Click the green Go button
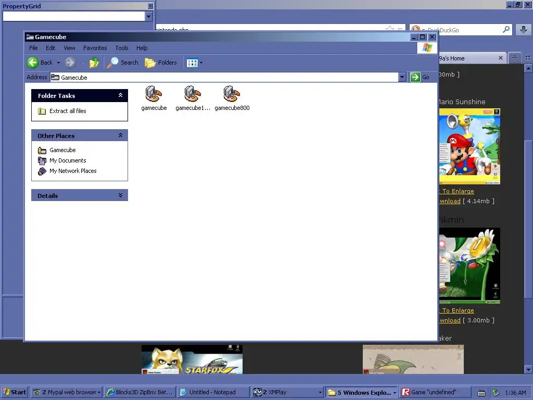 click(420, 77)
